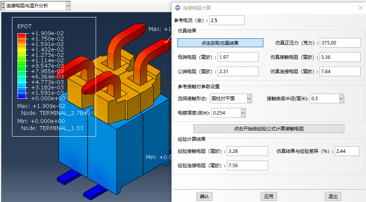Expand the 电镀厚度 dropdown
The image size is (366, 202).
tap(243, 113)
